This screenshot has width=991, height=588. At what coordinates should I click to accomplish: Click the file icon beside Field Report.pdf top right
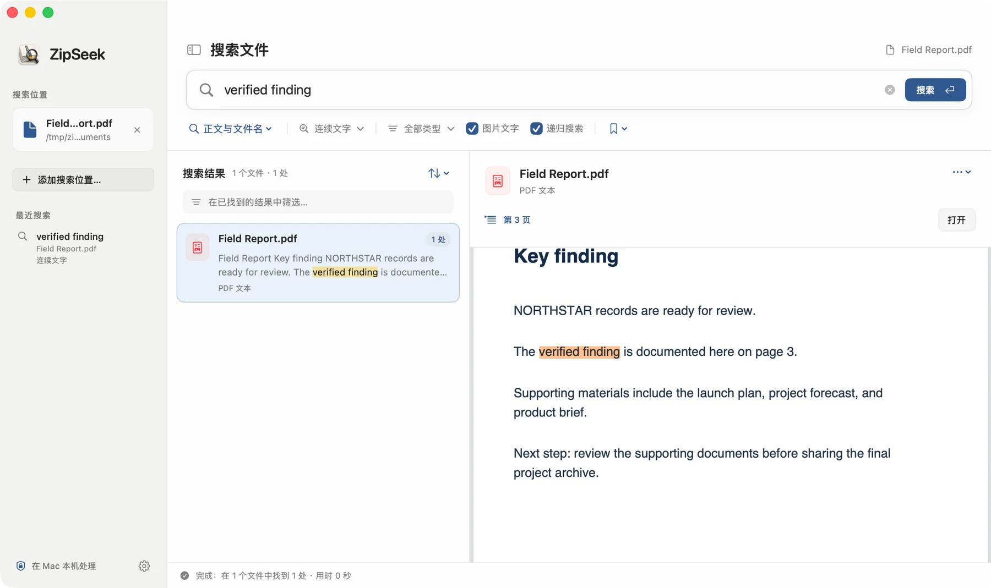tap(890, 50)
